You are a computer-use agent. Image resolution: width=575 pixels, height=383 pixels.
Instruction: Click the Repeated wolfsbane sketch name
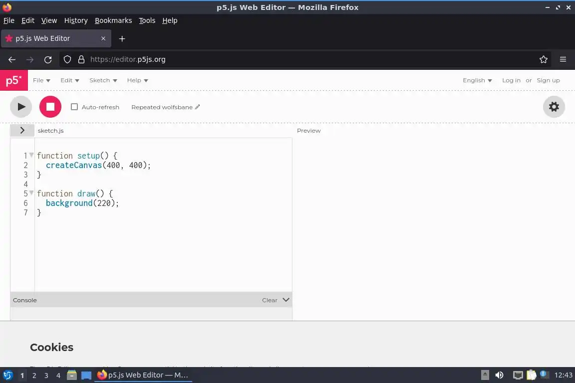162,107
